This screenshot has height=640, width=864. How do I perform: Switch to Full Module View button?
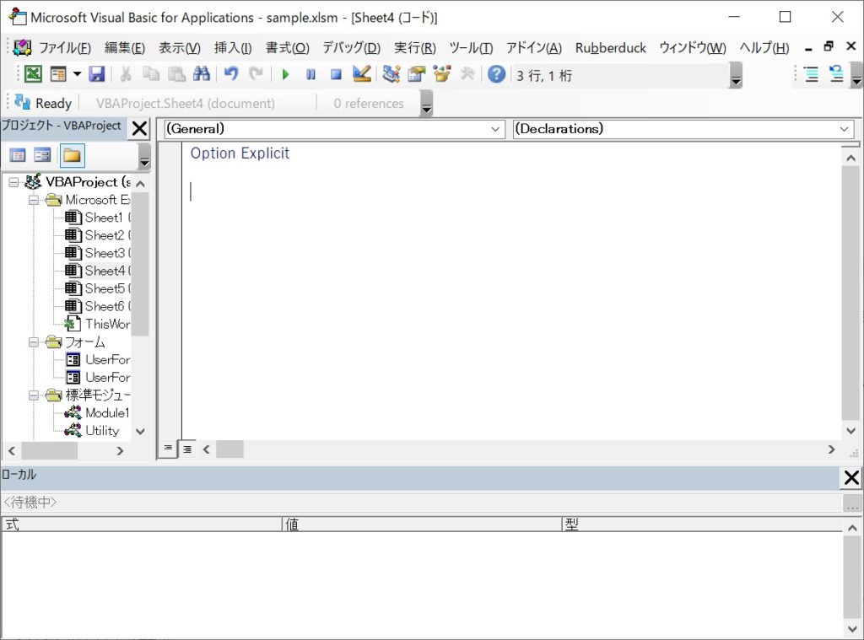[187, 449]
